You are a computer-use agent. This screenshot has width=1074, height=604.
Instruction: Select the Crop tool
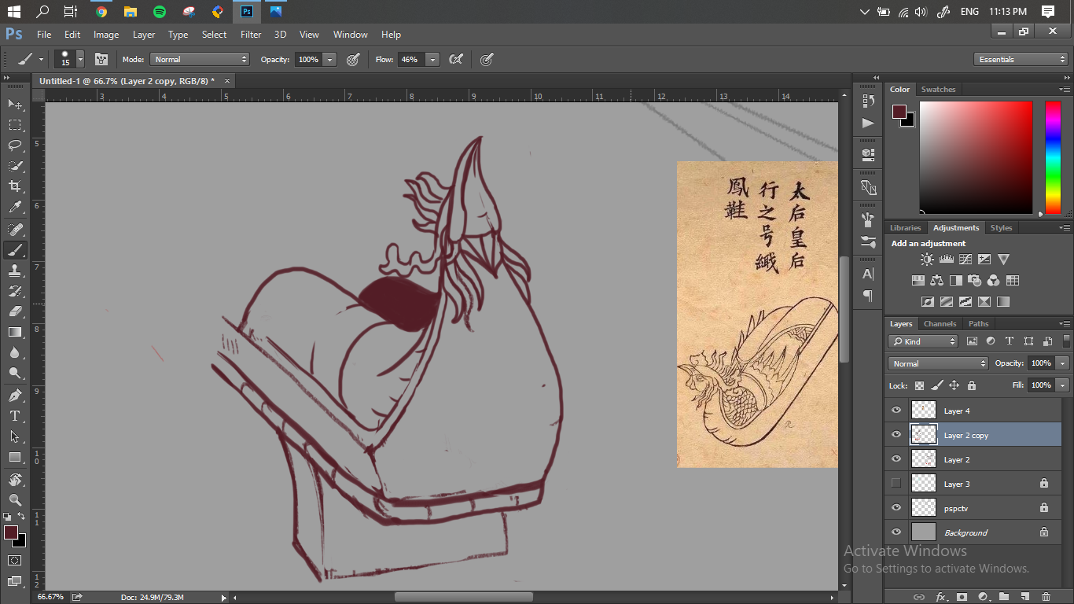[x=15, y=186]
